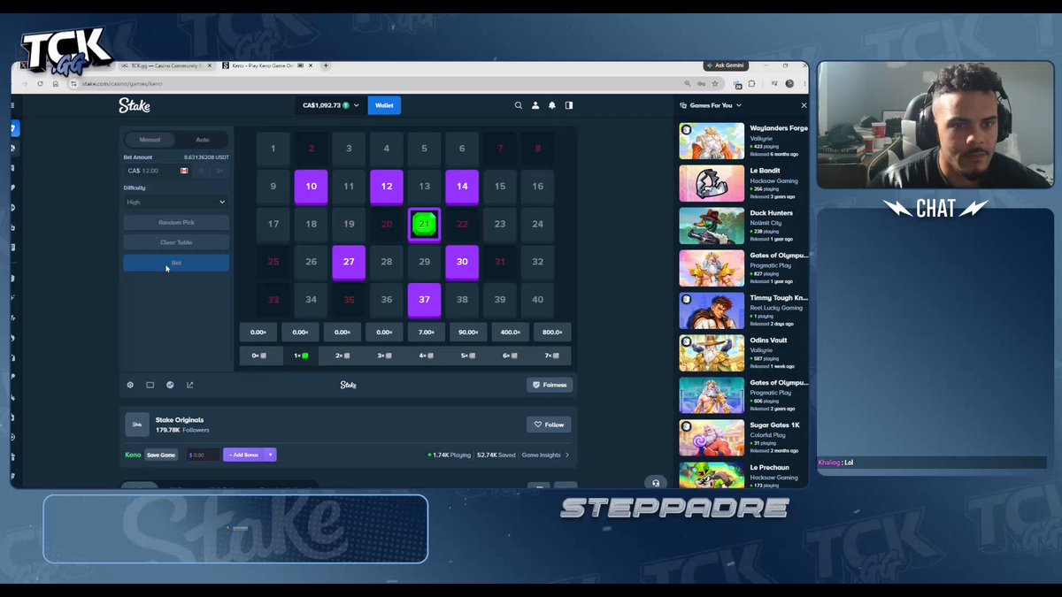Switch to Auto betting mode
This screenshot has height=597, width=1062.
click(x=203, y=140)
